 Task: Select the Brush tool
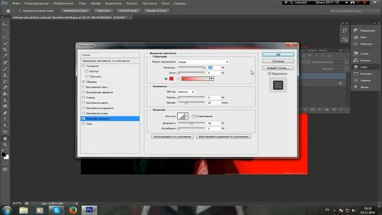click(x=5, y=69)
